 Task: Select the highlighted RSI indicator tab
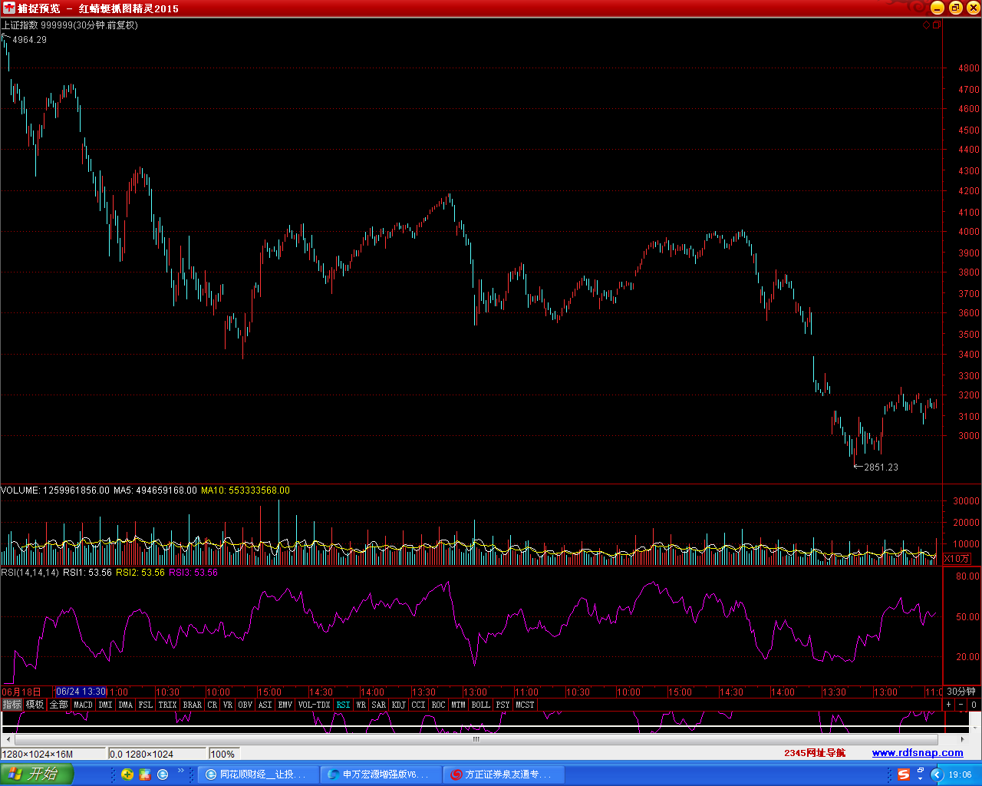(343, 705)
